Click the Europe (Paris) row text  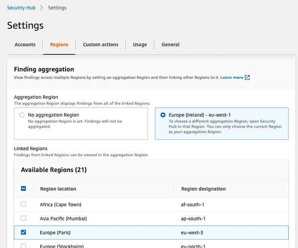point(55,233)
